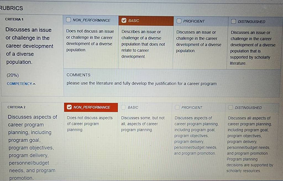This screenshot has width=283, height=181.
Task: Select the orange BASIC header in Criteria 1
Action: click(146, 21)
